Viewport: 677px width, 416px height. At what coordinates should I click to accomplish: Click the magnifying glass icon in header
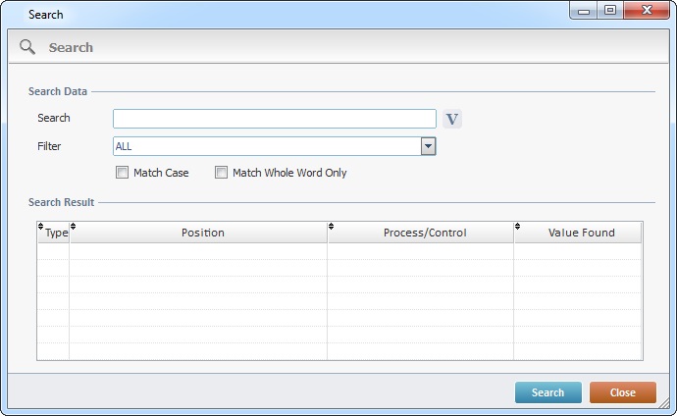[27, 47]
